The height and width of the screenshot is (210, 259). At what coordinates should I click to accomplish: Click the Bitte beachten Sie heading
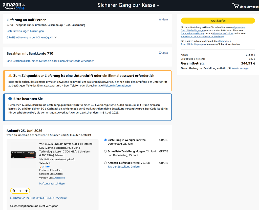coord(28,99)
